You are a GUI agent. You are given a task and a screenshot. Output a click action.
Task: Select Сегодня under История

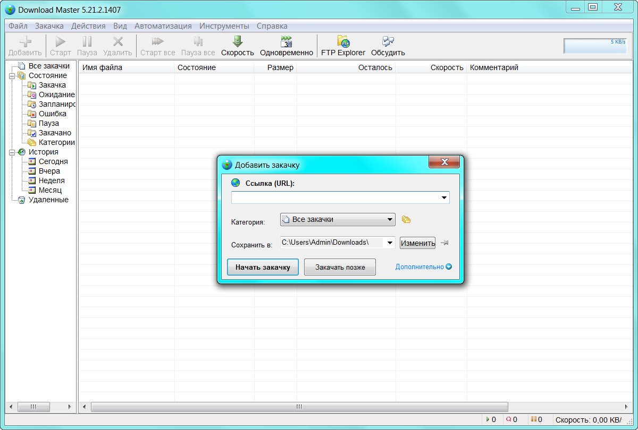click(53, 161)
